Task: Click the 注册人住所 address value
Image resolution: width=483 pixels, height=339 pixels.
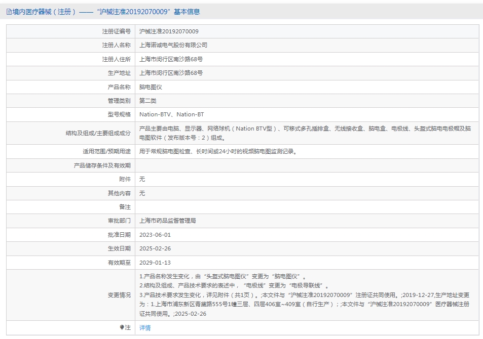Action: tap(171, 59)
